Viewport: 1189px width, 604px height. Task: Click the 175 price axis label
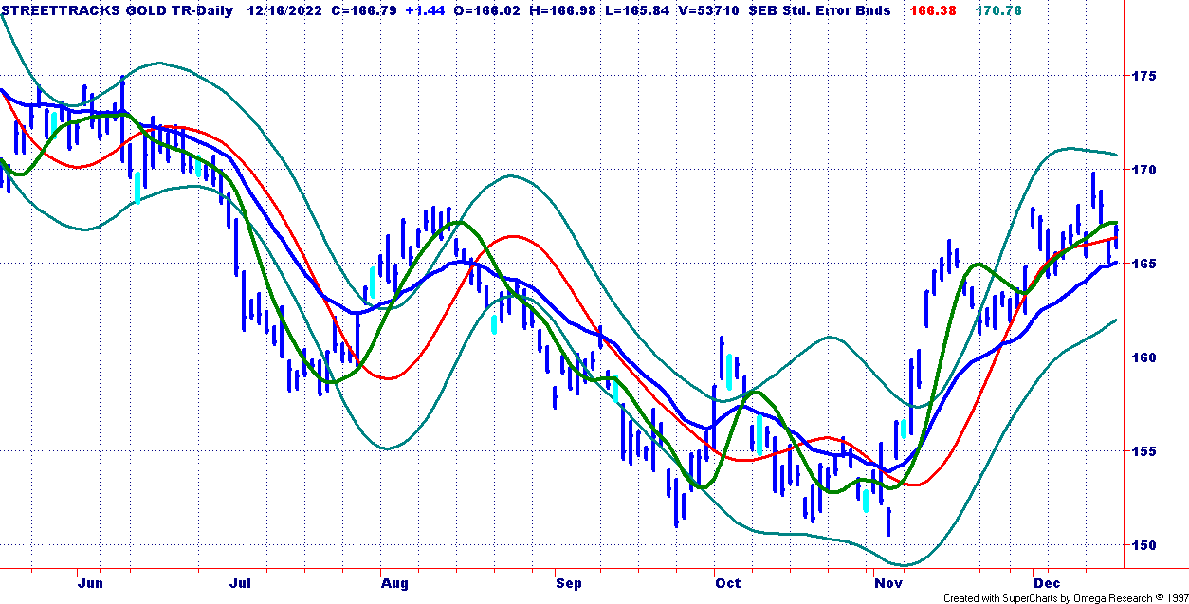tap(1143, 75)
